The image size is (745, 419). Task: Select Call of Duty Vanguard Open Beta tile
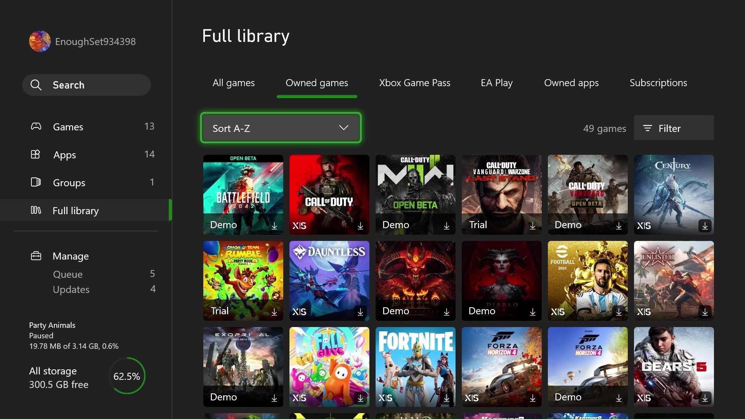tap(588, 195)
